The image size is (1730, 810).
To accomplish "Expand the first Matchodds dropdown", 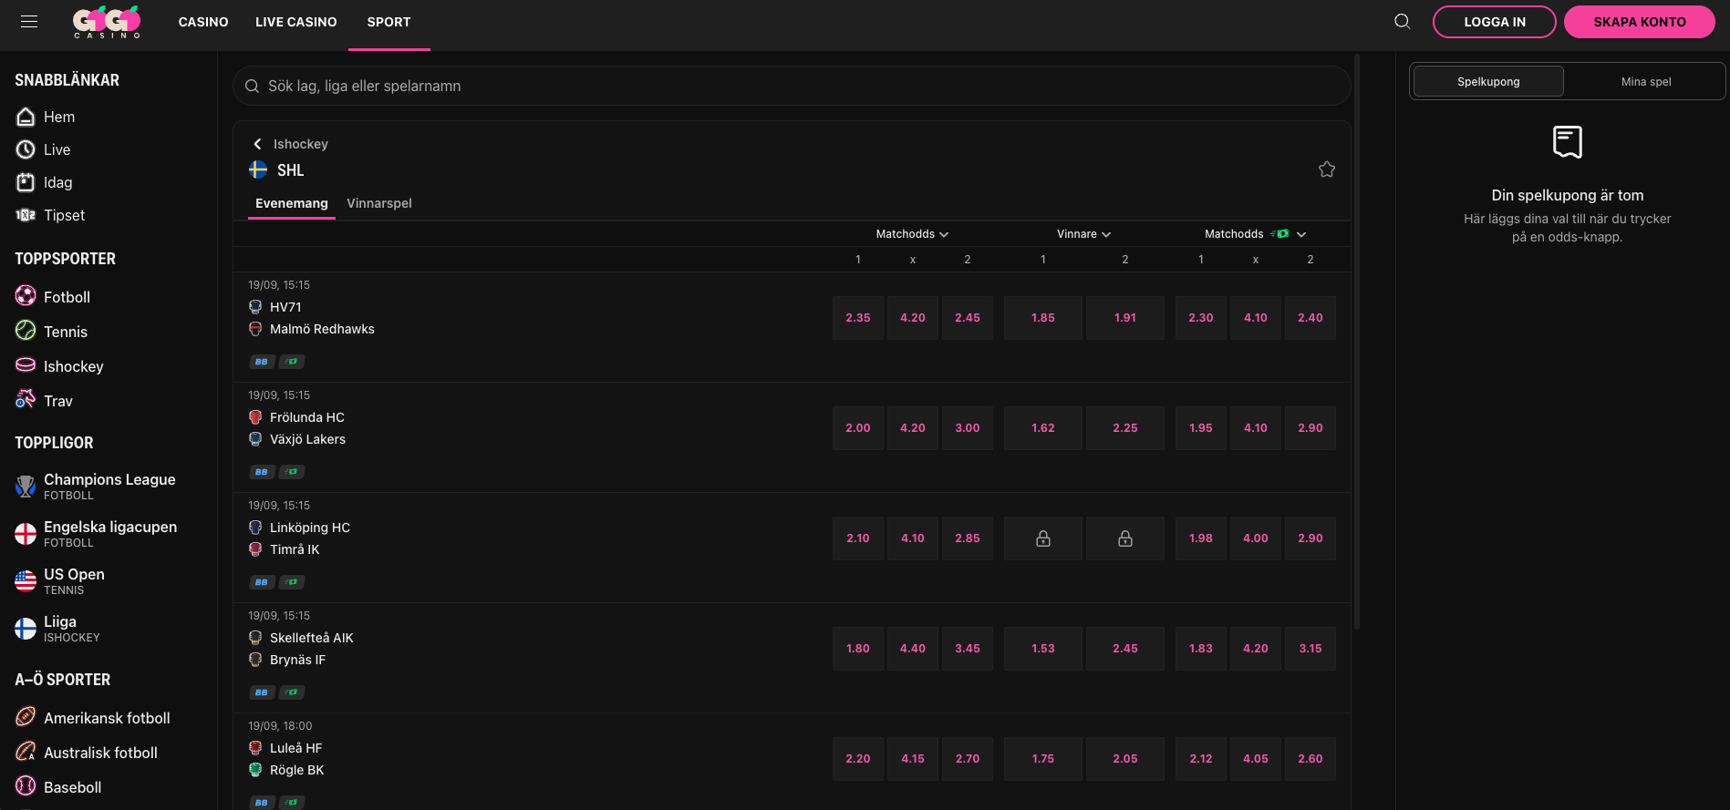I will 912,234.
